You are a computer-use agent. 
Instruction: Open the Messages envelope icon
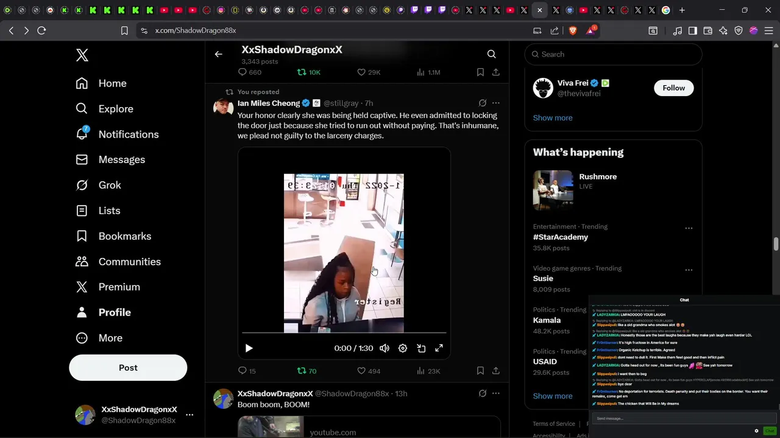click(x=82, y=159)
